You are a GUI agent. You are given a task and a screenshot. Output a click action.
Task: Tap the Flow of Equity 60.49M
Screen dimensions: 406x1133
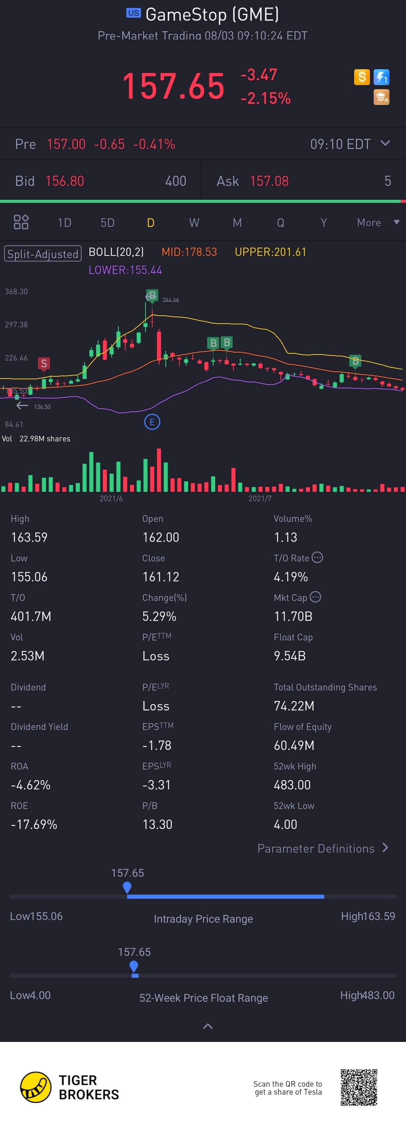294,745
